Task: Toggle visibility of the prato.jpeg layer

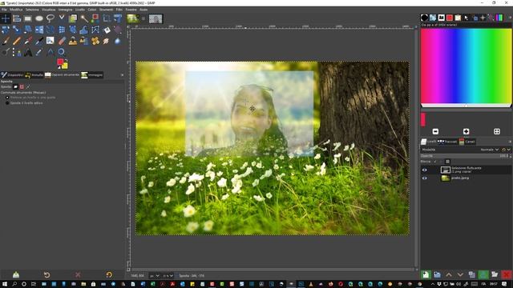Action: [424, 178]
